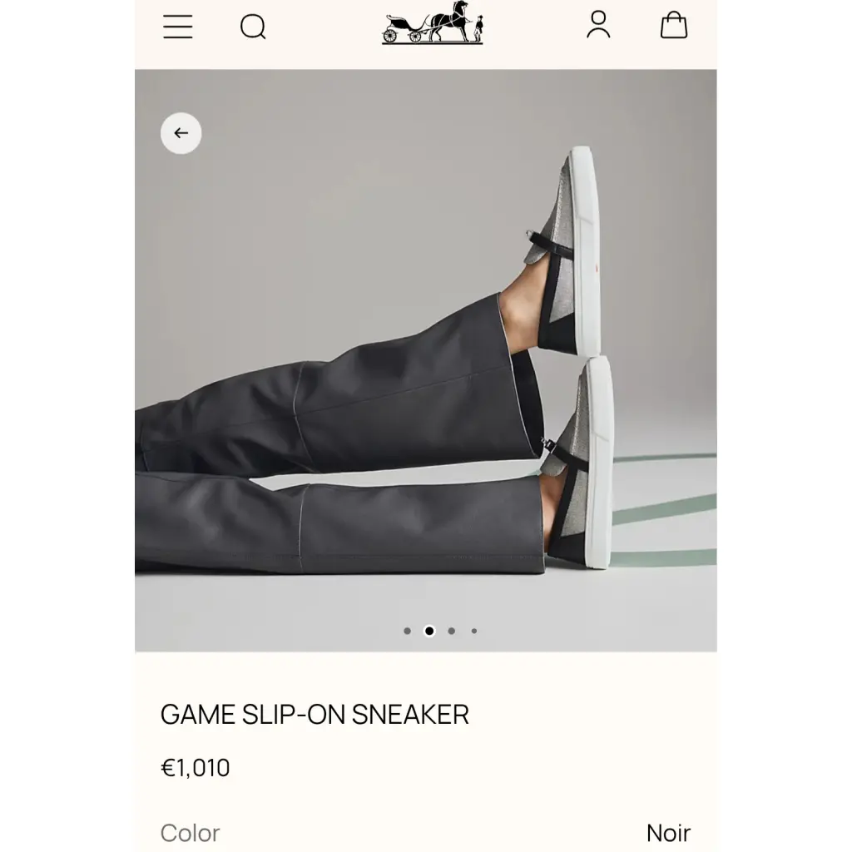This screenshot has width=852, height=852.
Task: Tap the upper sneaker in photo
Action: (563, 250)
